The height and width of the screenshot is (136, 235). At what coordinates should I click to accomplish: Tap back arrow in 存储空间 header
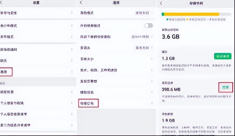coord(161,3)
